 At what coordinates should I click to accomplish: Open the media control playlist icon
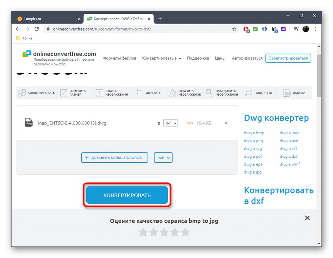296,29
